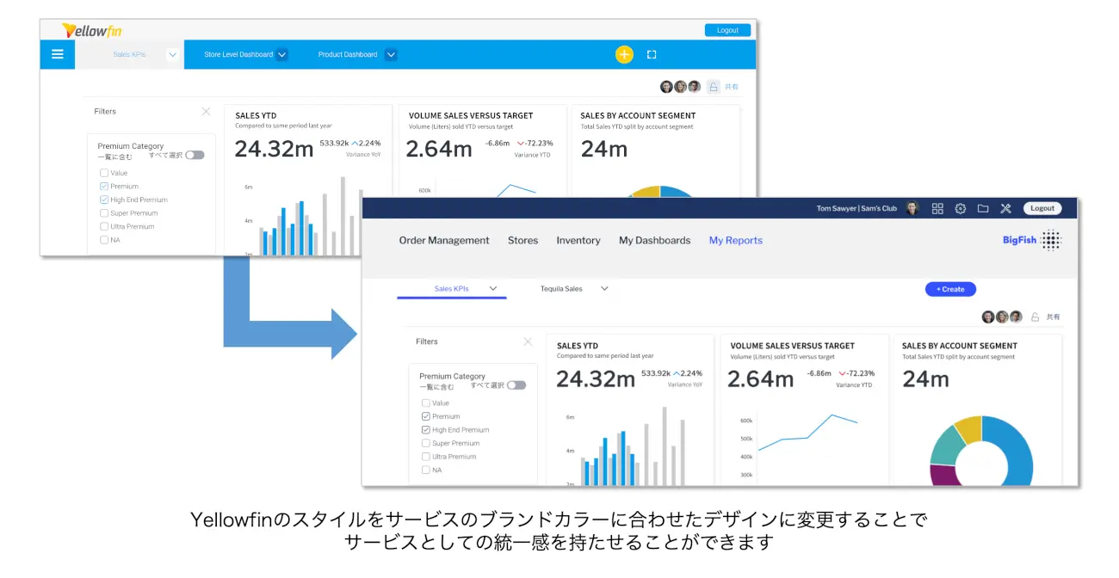The image size is (1119, 578).
Task: Toggle the select-all switch in BigFish filters
Action: click(x=516, y=384)
